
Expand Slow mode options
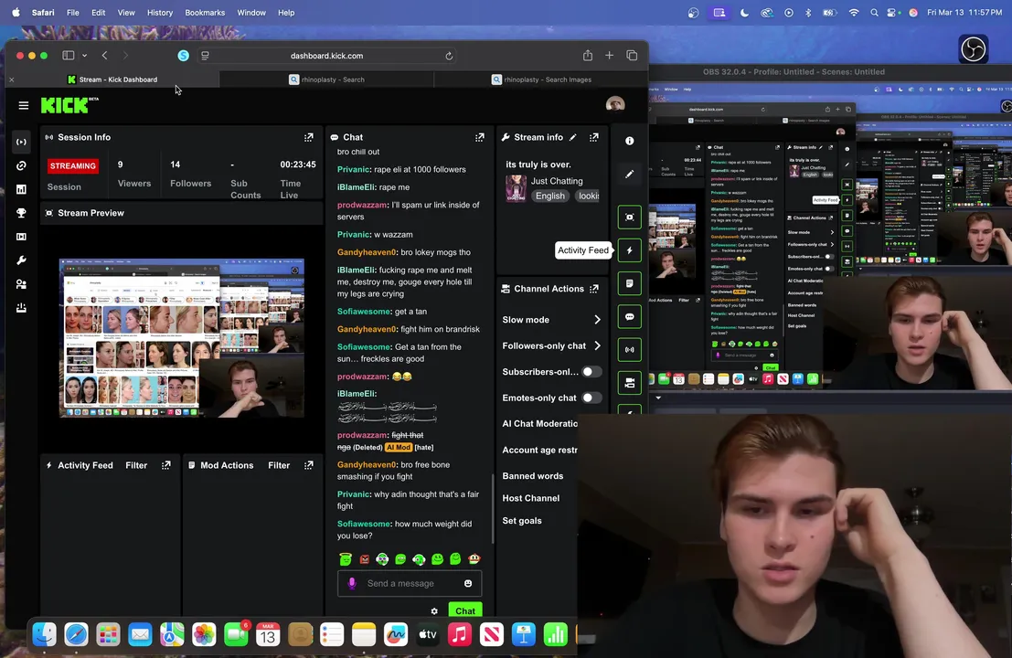pos(597,320)
